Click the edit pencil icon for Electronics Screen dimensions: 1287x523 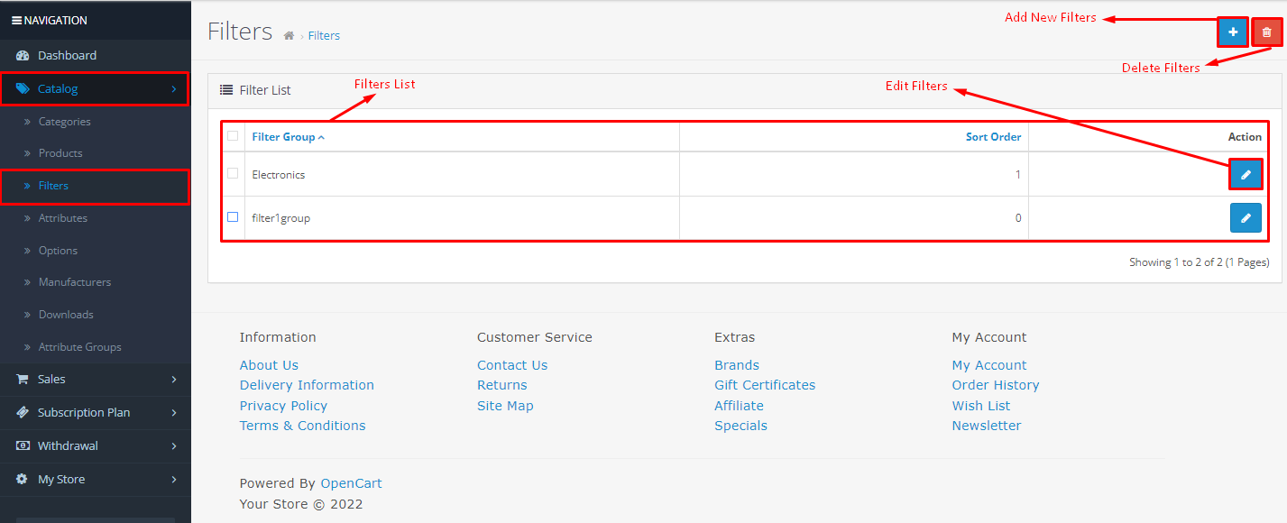coord(1246,174)
